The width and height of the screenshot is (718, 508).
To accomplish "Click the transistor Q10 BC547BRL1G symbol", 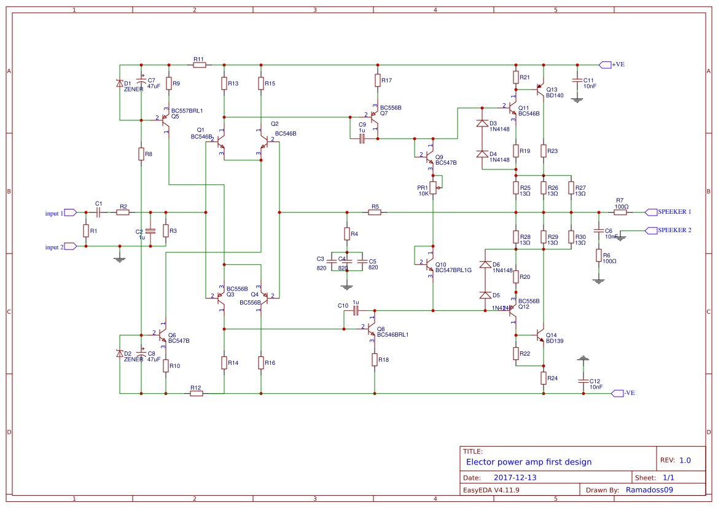I will click(429, 263).
